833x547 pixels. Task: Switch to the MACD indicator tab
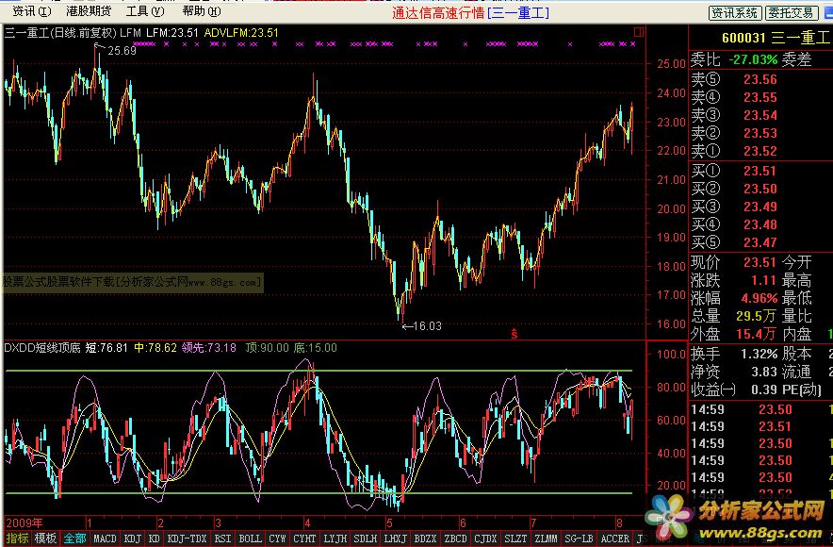[x=105, y=539]
